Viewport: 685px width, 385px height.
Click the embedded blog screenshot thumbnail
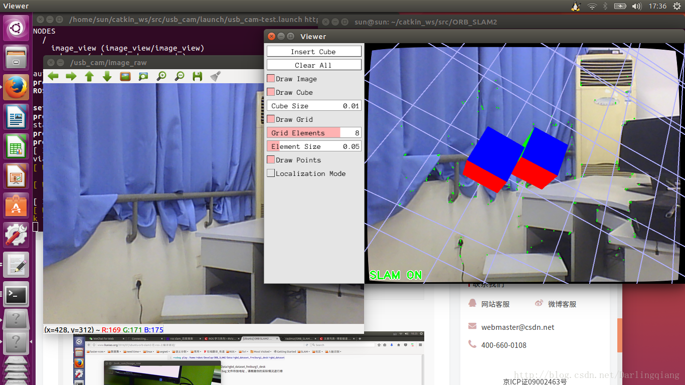249,358
